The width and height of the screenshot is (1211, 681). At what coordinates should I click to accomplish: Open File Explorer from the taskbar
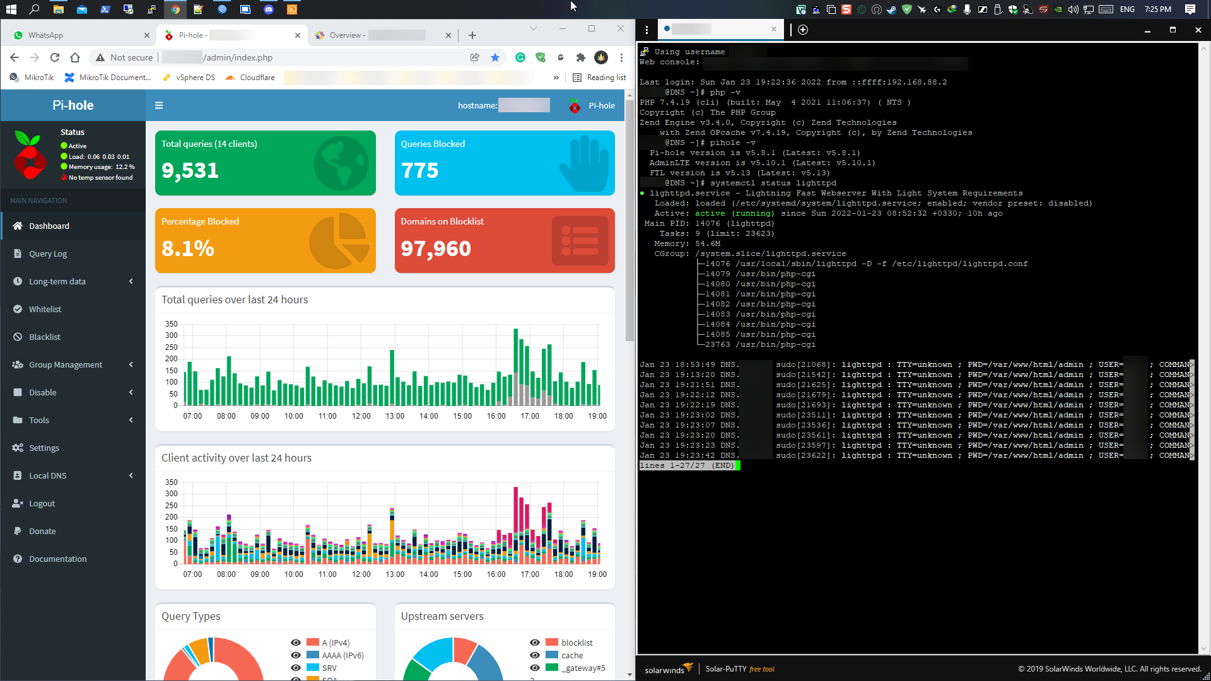58,9
